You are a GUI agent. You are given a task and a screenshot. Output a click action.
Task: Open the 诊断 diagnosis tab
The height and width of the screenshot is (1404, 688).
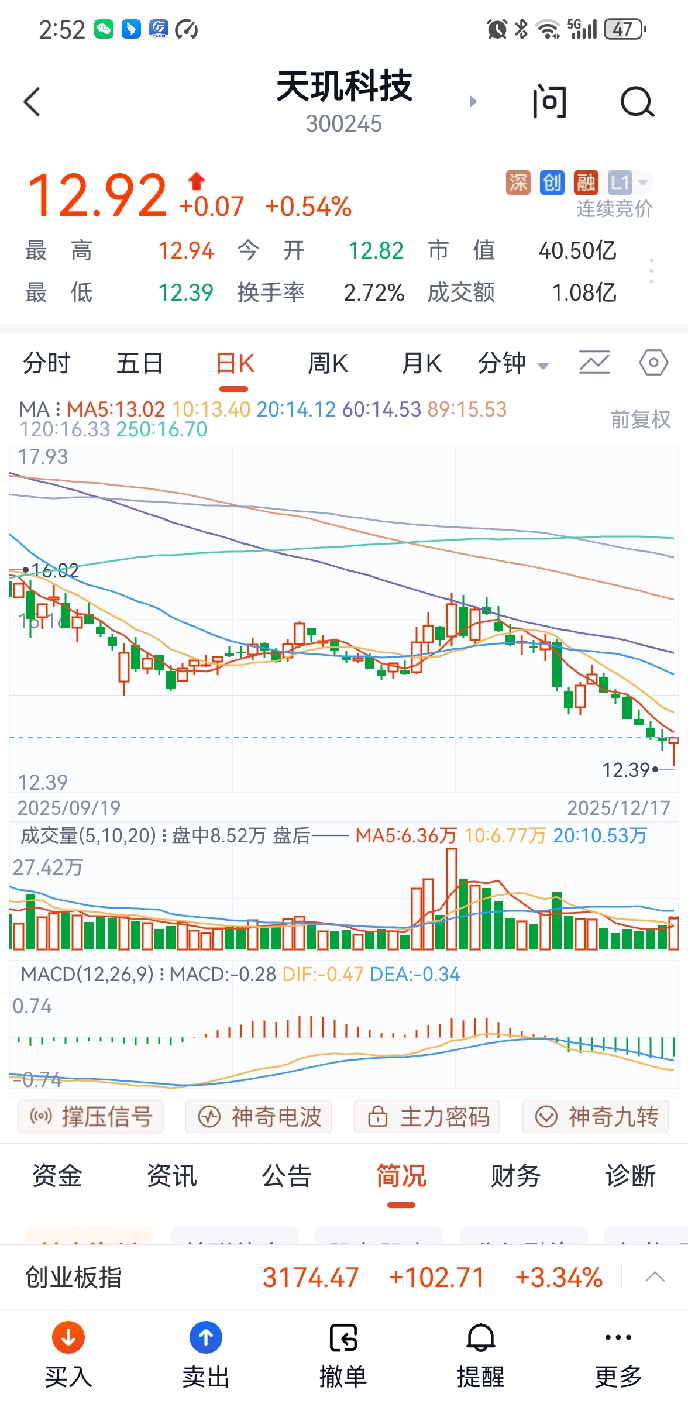coord(631,1175)
